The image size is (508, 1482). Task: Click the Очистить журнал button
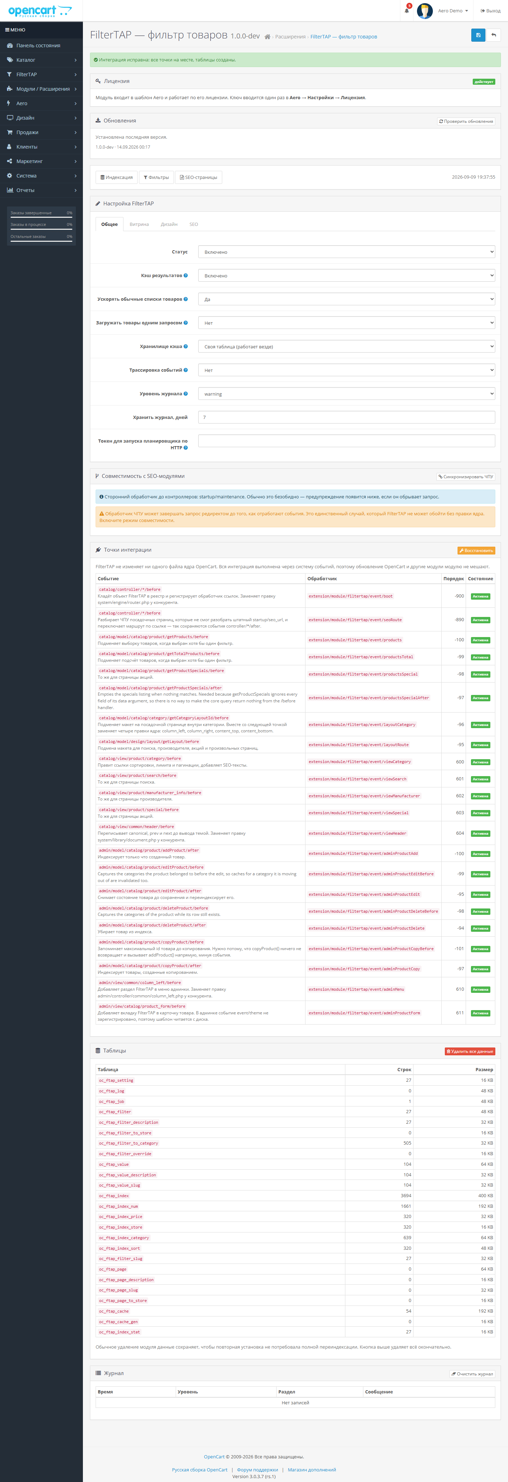click(x=472, y=1374)
